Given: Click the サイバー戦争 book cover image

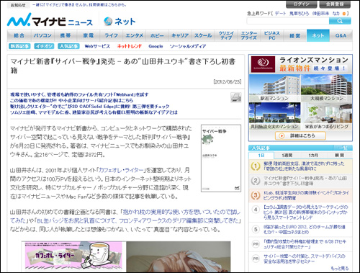Looking at the screenshot, I should (x=221, y=158).
